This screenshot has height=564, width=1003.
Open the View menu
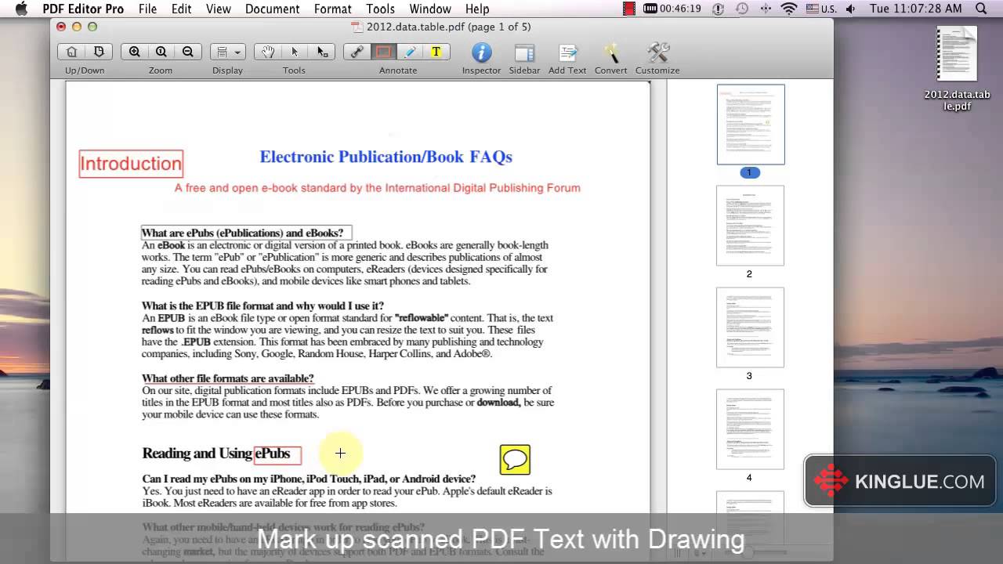click(219, 9)
